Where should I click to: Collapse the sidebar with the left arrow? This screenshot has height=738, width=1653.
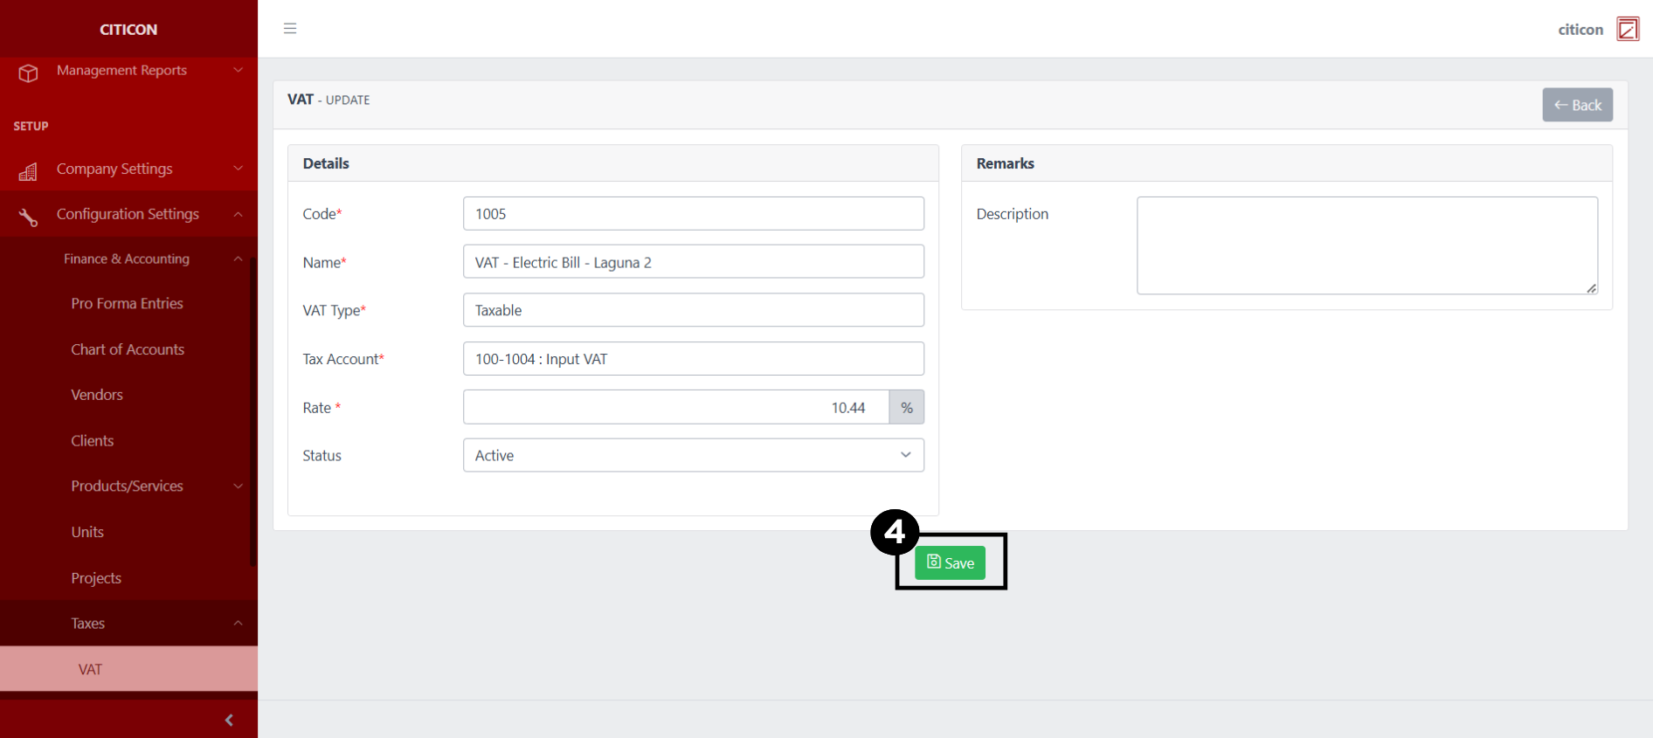[229, 720]
